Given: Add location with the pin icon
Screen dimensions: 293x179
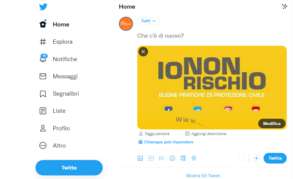Looking at the screenshot, I should point(194,158).
